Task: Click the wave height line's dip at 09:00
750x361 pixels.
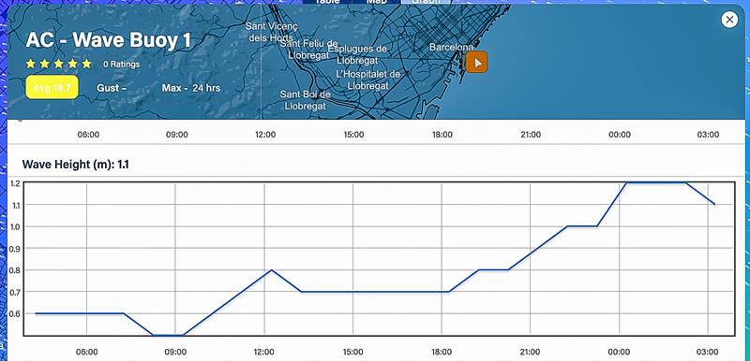Action: pos(168,335)
